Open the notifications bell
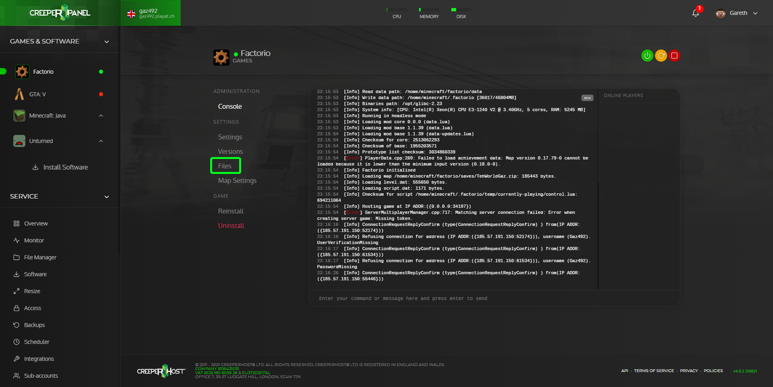The width and height of the screenshot is (773, 387). point(695,13)
